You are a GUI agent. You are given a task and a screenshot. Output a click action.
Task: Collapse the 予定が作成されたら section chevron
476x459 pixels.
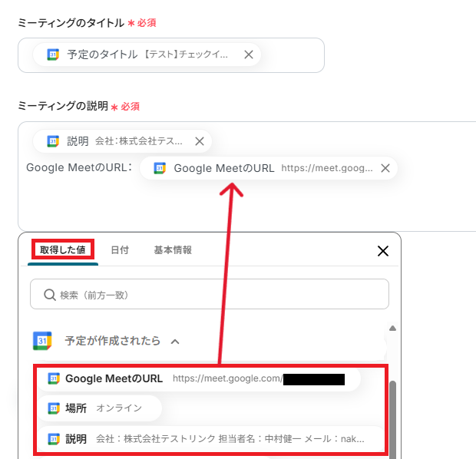175,342
